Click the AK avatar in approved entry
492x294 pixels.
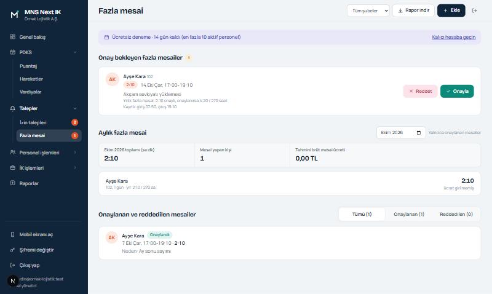[112, 237]
